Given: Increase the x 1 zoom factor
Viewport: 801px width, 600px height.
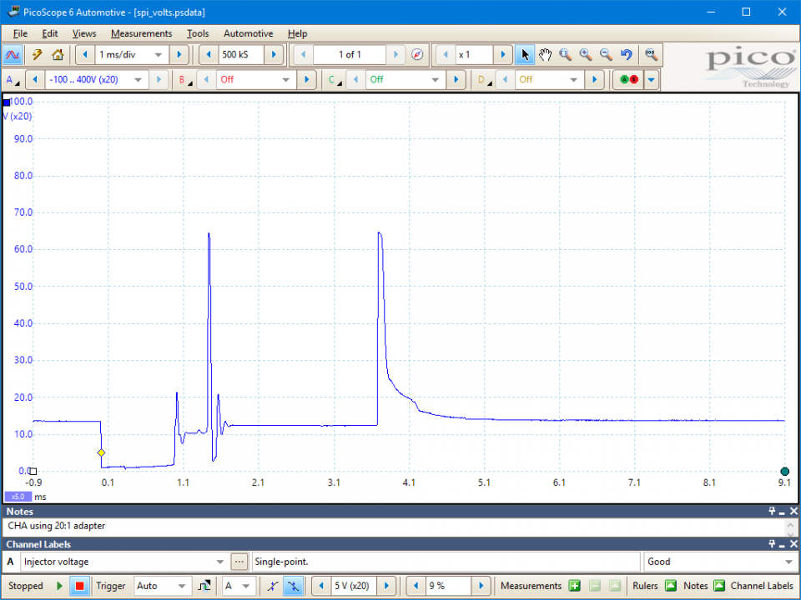Looking at the screenshot, I should tap(503, 55).
